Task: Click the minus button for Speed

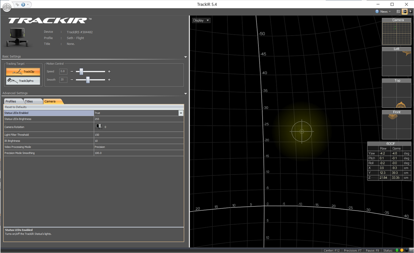Action: [72, 71]
